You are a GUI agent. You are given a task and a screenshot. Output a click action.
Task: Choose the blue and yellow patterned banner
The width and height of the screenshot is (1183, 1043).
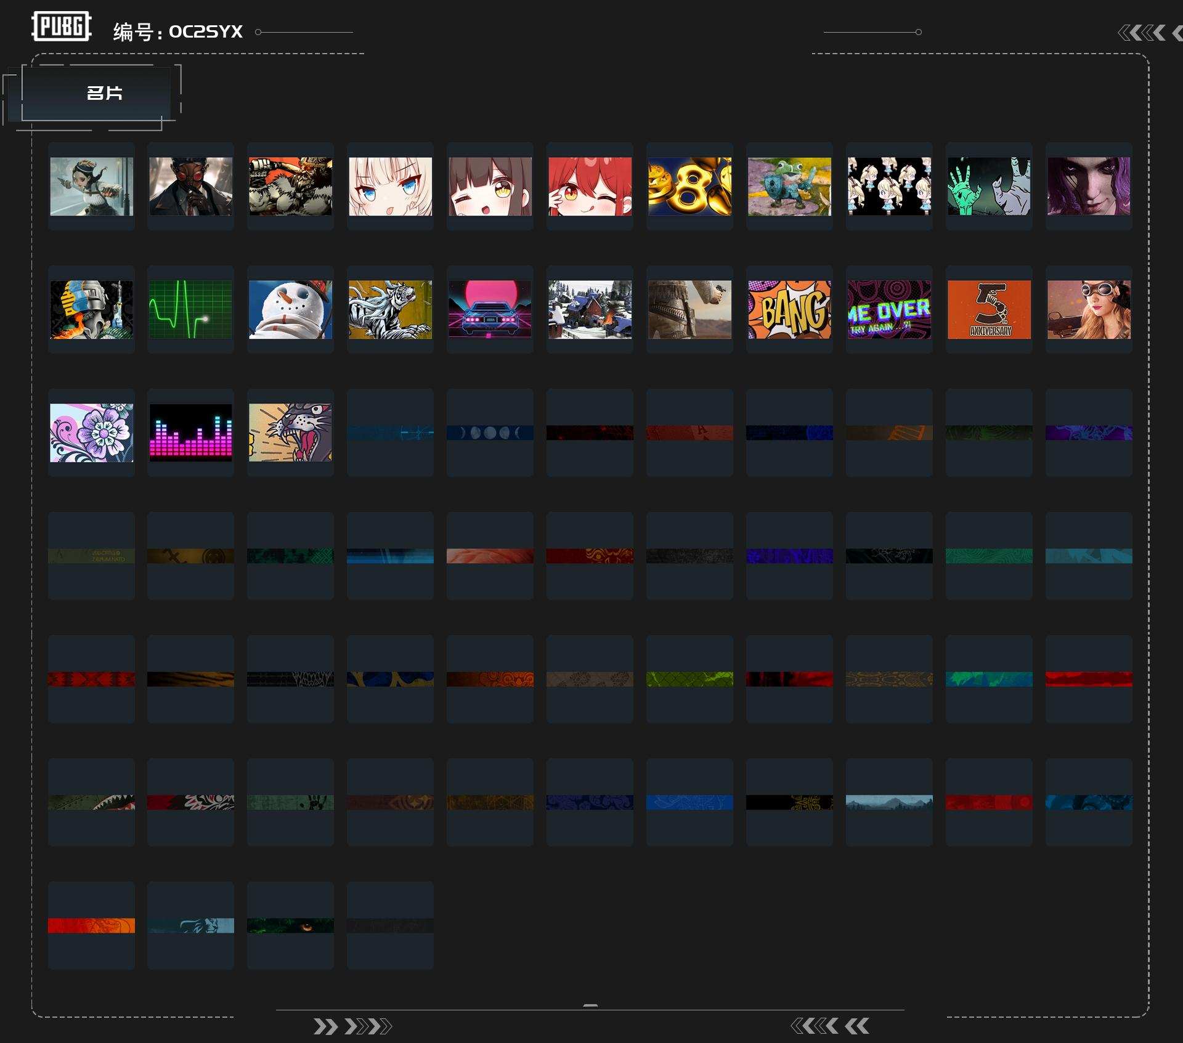tap(391, 679)
